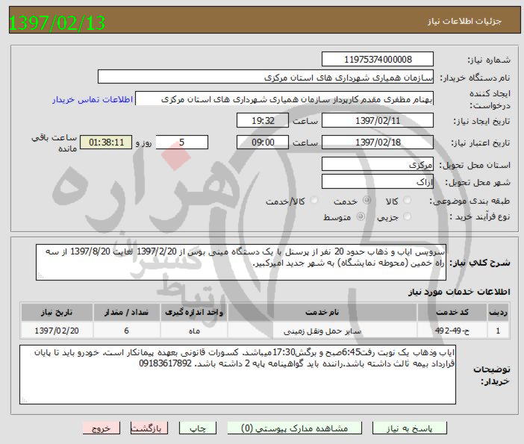524x444 pixels.
Task: Click need date cell 1397/02/20
Action: 57,331
